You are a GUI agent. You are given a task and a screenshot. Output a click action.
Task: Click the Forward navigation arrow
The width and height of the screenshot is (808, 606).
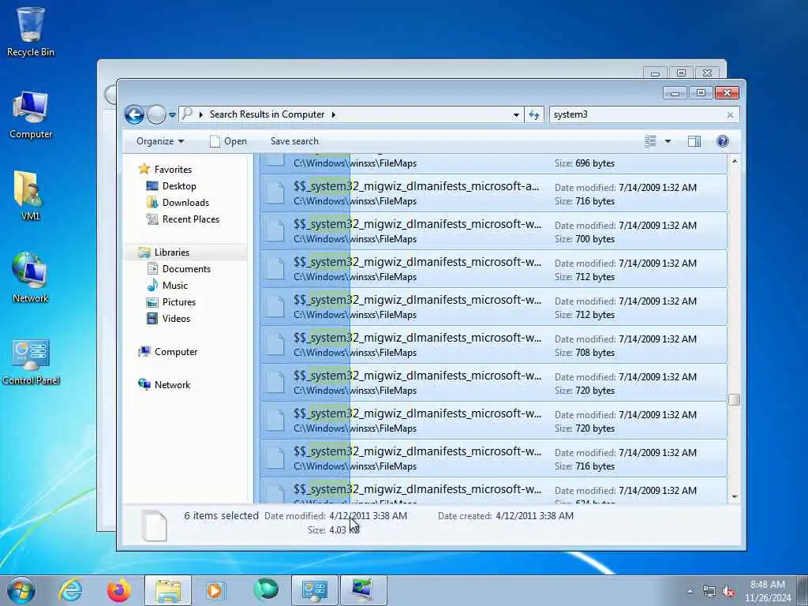156,114
